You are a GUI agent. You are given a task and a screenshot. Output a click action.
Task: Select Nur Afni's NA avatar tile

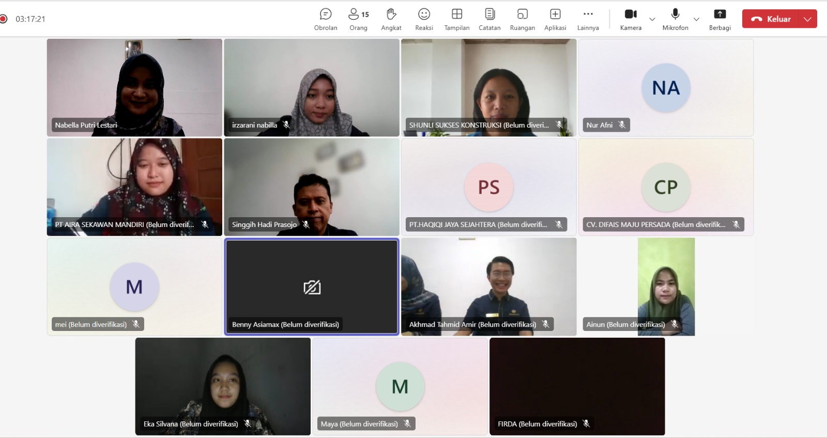point(666,87)
